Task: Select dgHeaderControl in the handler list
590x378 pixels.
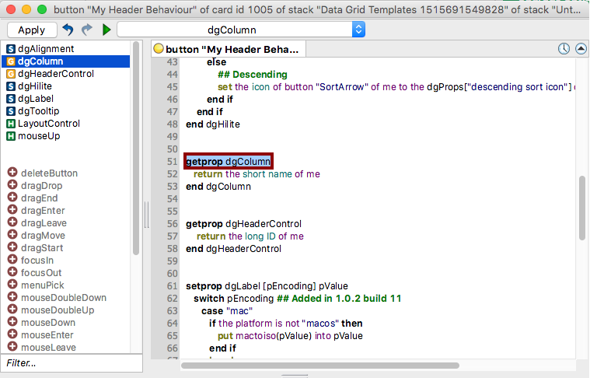Action: click(x=56, y=74)
